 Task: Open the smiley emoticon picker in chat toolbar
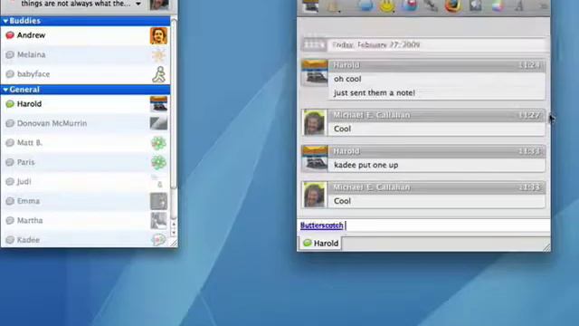(x=386, y=6)
